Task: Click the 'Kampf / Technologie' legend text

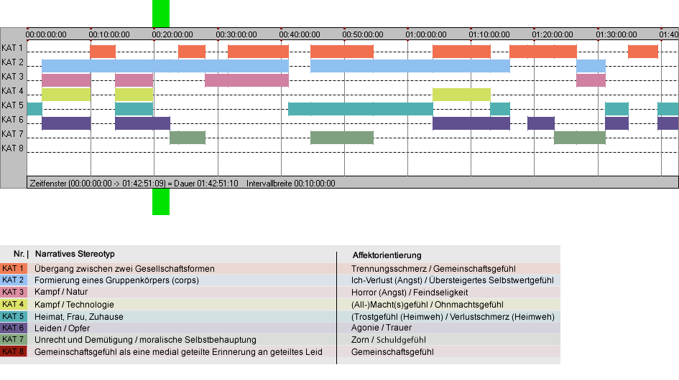Action: pyautogui.click(x=74, y=304)
